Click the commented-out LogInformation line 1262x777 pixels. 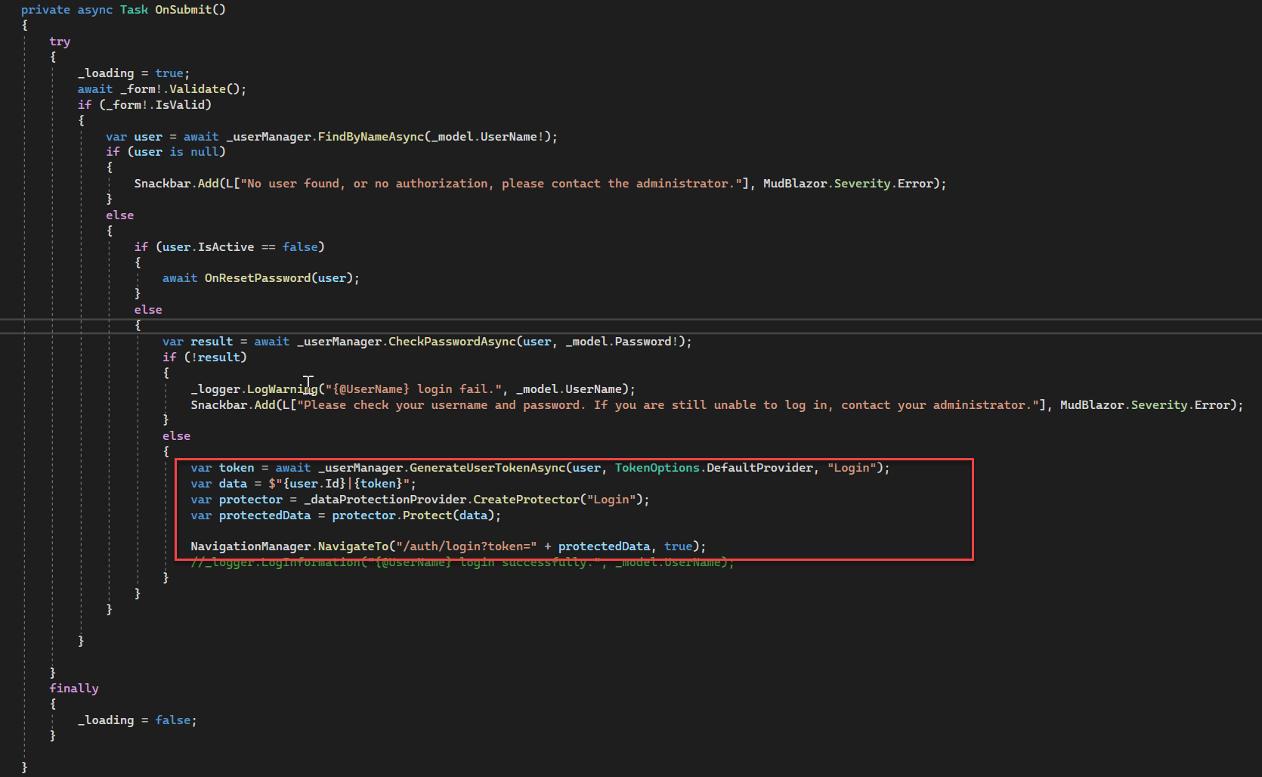pyautogui.click(x=462, y=562)
